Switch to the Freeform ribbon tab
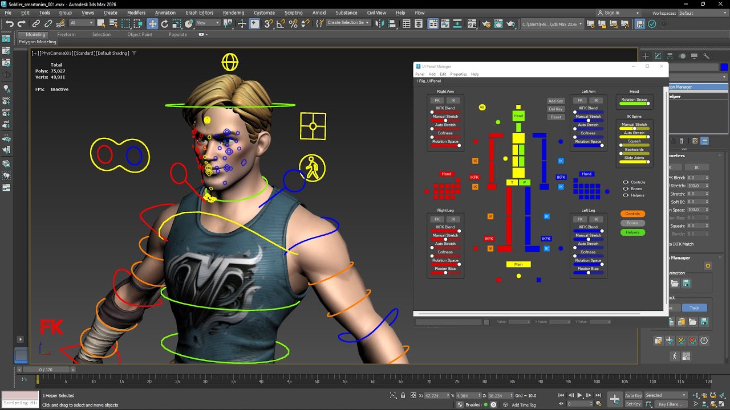The width and height of the screenshot is (730, 410). pos(66,34)
